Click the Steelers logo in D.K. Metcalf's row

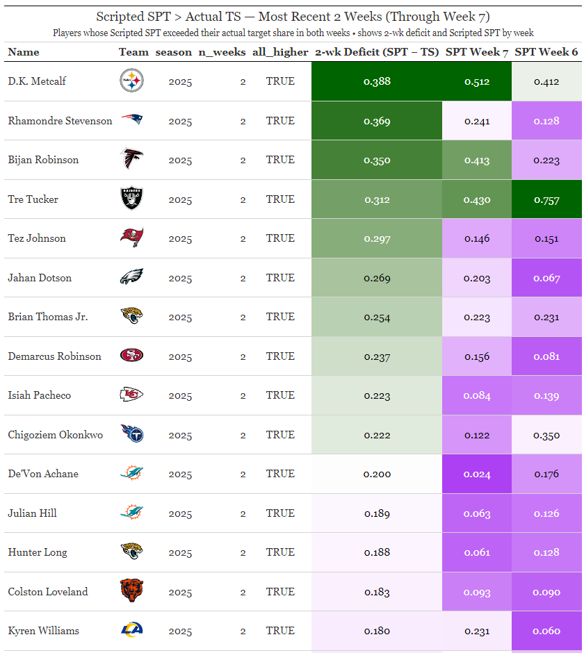[x=131, y=81]
